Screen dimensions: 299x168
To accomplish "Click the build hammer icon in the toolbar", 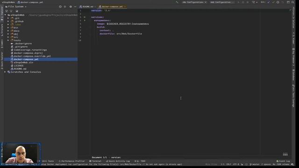I will (x=177, y=2).
